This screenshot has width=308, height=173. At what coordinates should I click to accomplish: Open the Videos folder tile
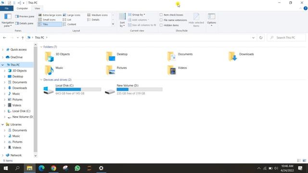pos(177,70)
